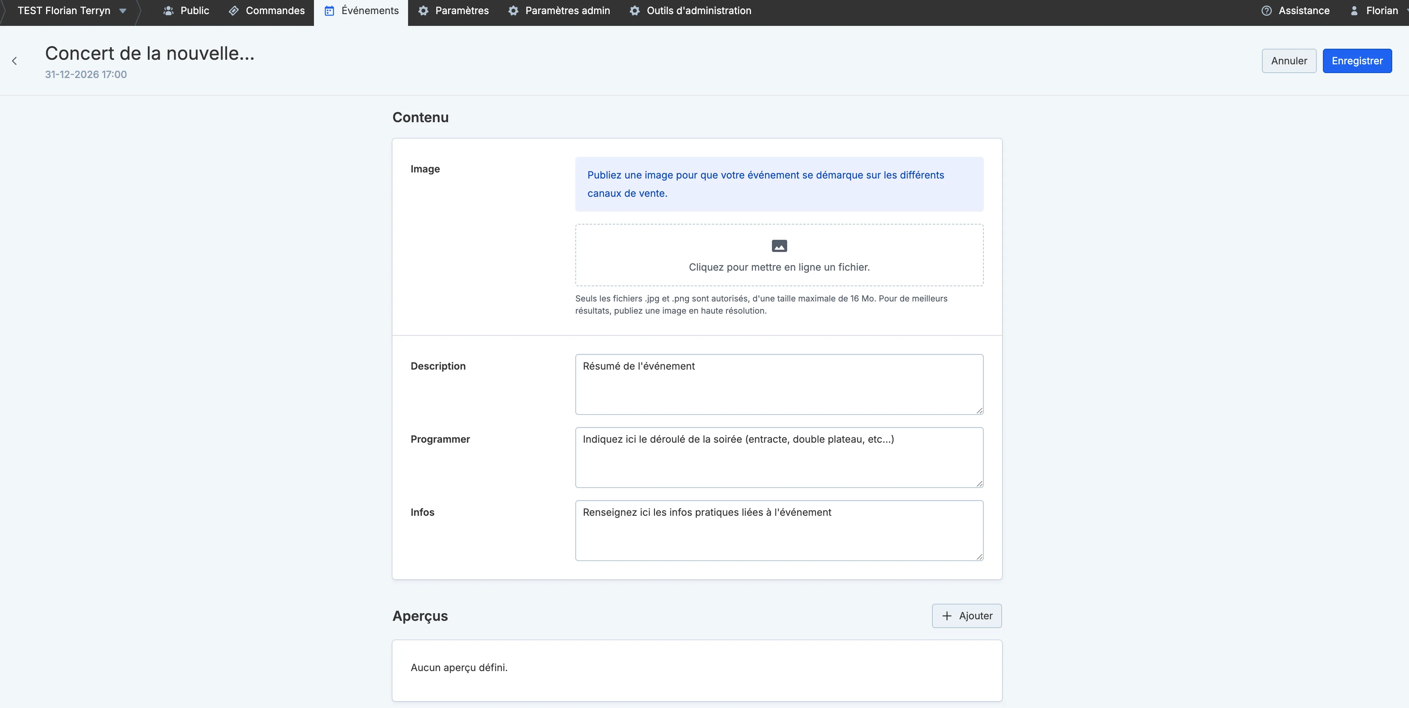The height and width of the screenshot is (708, 1409).
Task: Click the event title Concert de la nouvelle...
Action: point(150,53)
